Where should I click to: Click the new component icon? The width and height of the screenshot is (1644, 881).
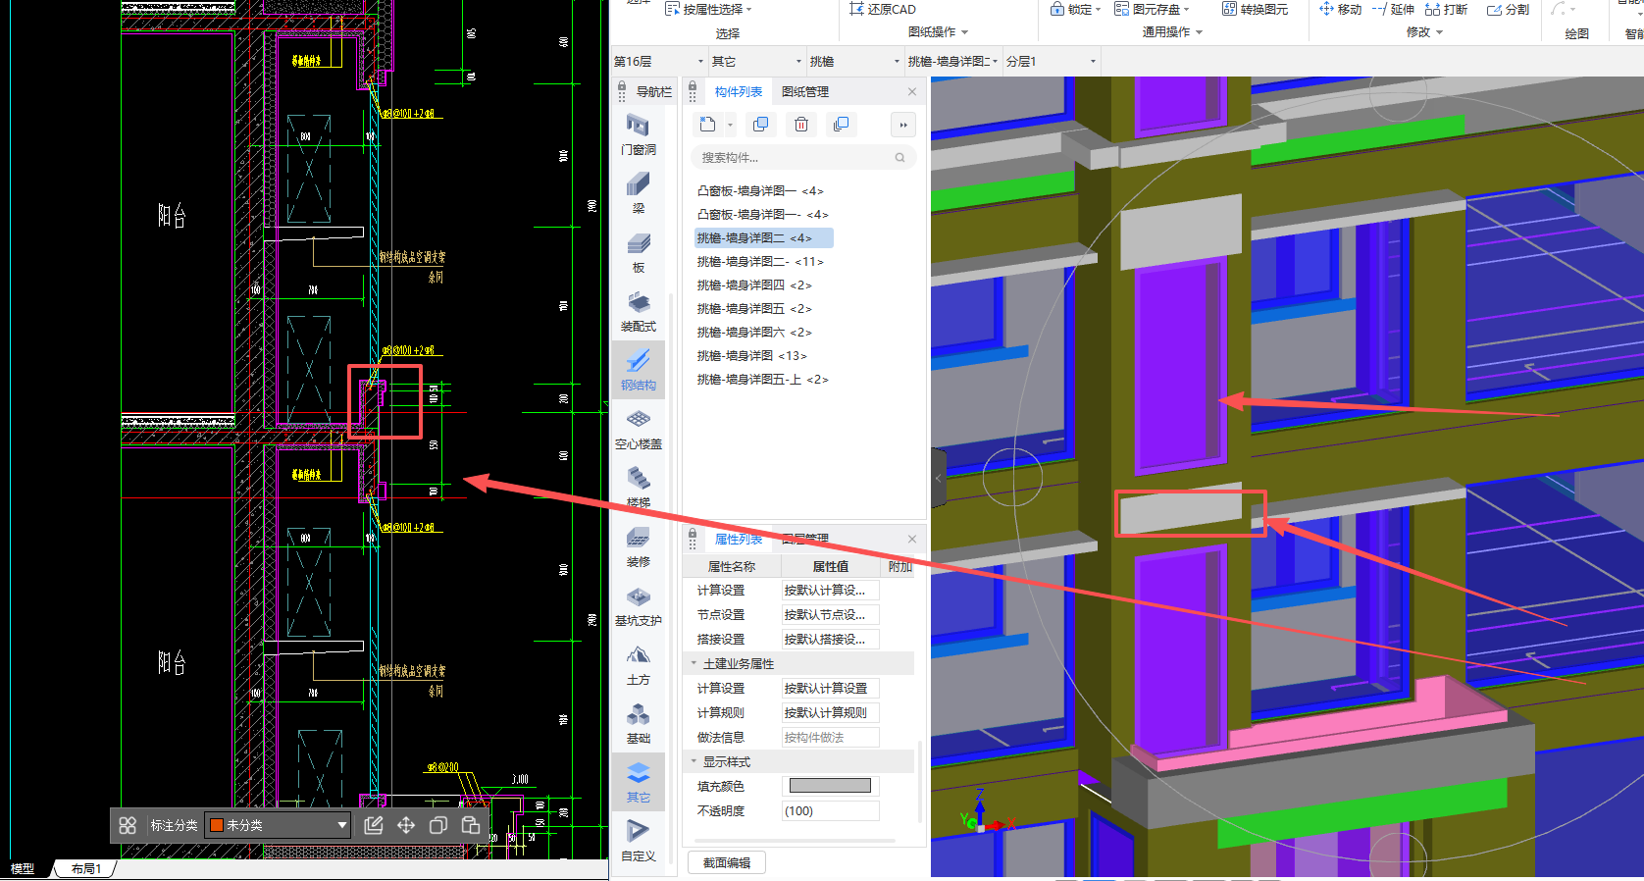(708, 125)
